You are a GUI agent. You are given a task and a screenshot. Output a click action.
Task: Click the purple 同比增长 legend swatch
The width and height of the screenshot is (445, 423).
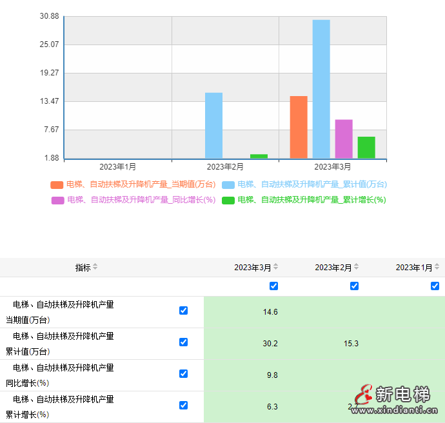click(x=58, y=201)
